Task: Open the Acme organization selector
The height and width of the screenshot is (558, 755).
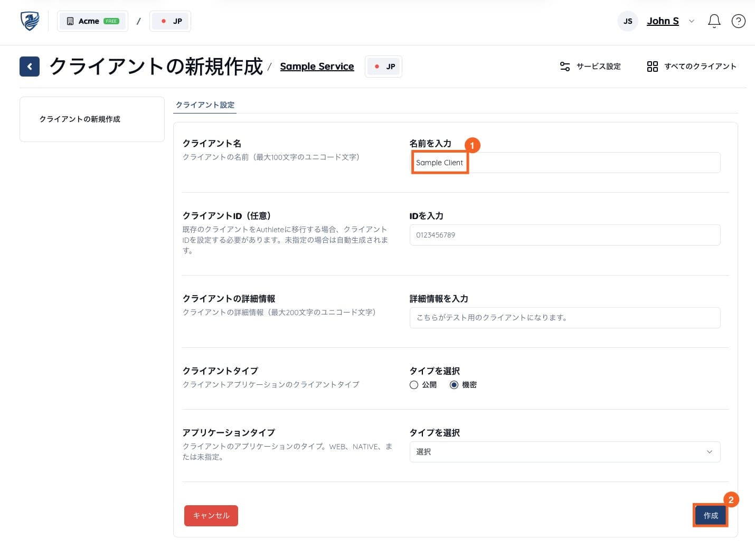Action: (92, 21)
